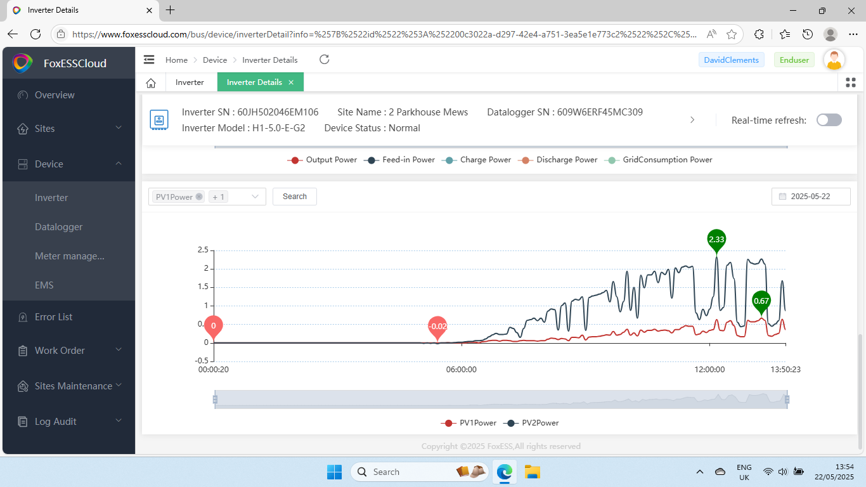Click the left handle of chart zoom slider
Screen dimensions: 866x487
[215, 399]
